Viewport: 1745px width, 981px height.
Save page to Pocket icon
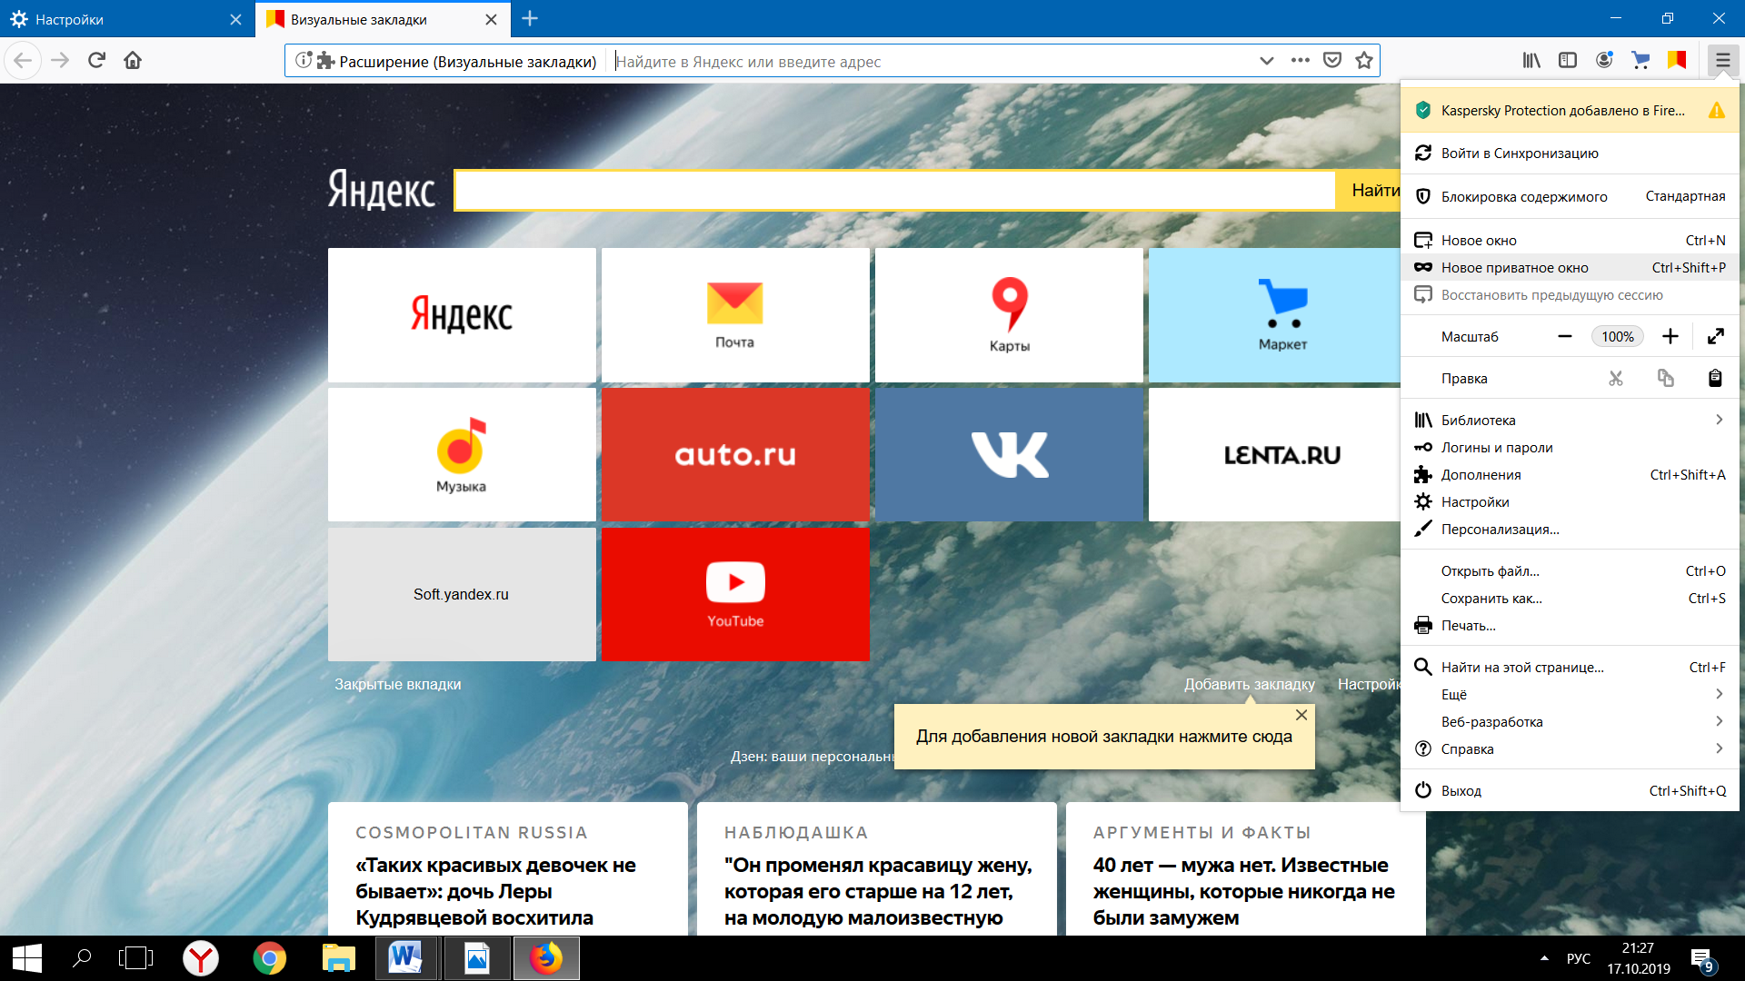[1332, 61]
